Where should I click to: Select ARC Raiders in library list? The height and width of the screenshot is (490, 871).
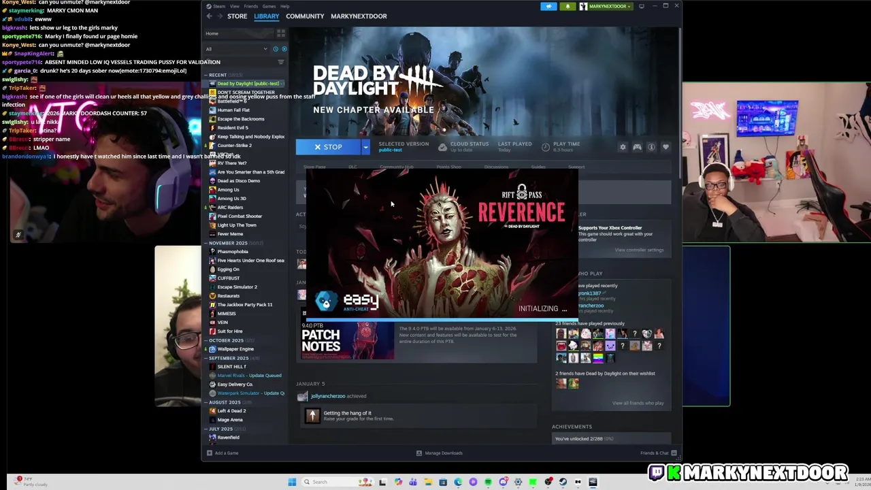[230, 208]
